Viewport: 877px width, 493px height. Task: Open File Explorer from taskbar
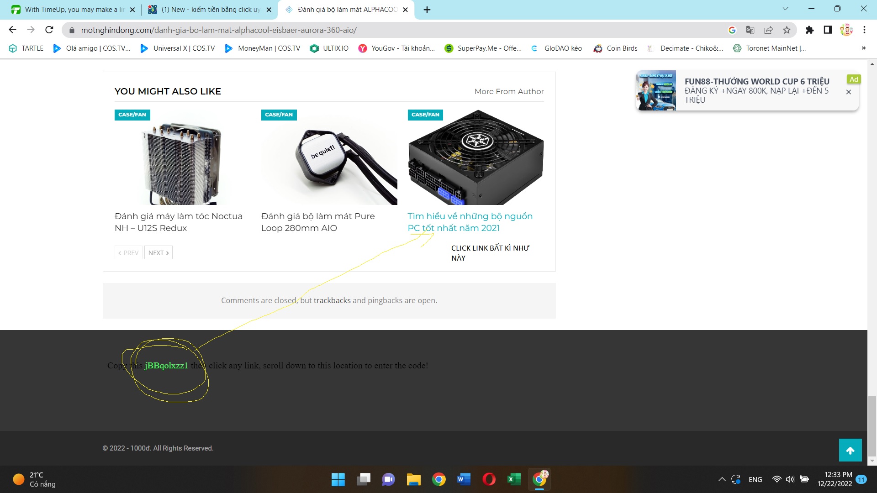click(x=413, y=479)
